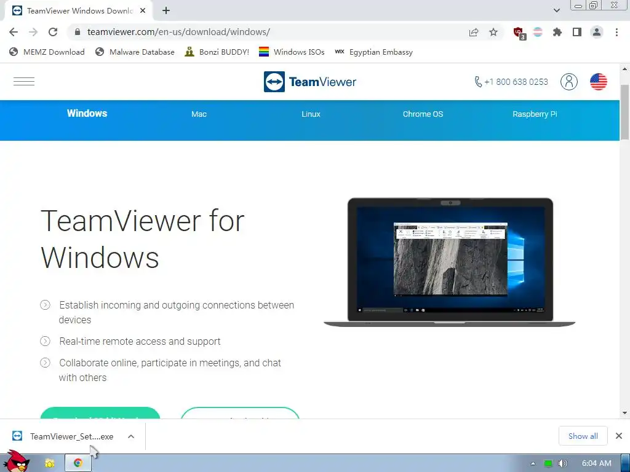The height and width of the screenshot is (472, 630).
Task: Open the Extensions puzzle piece menu
Action: pos(557,32)
